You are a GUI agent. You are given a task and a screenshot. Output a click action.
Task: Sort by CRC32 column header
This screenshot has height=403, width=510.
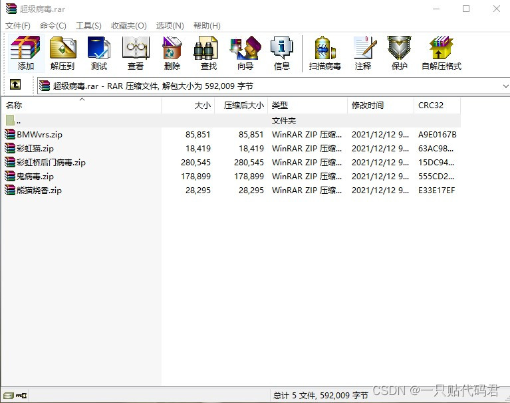click(x=437, y=105)
